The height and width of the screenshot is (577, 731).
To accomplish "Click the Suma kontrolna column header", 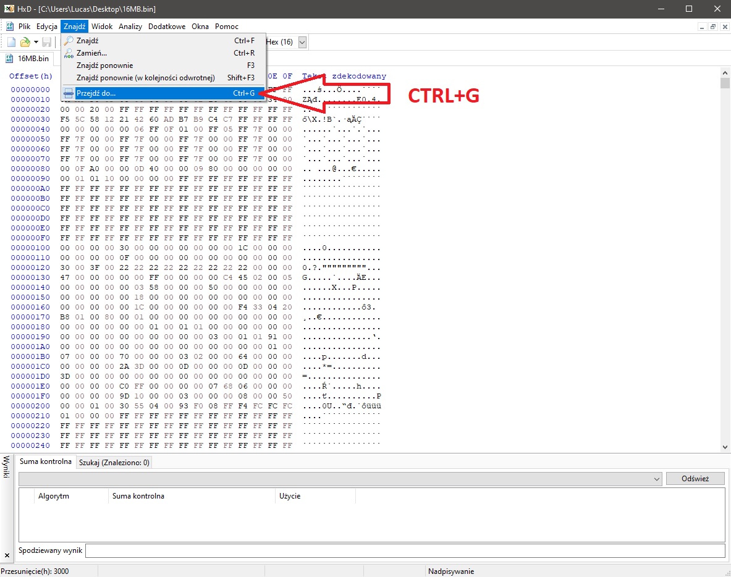I will pos(192,496).
